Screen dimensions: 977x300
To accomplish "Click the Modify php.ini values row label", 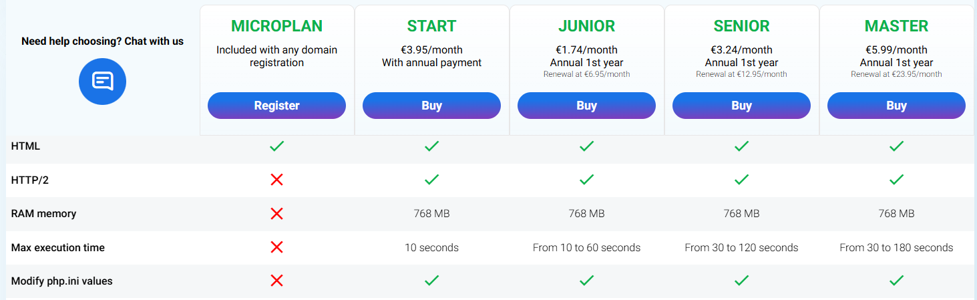I will [x=62, y=281].
